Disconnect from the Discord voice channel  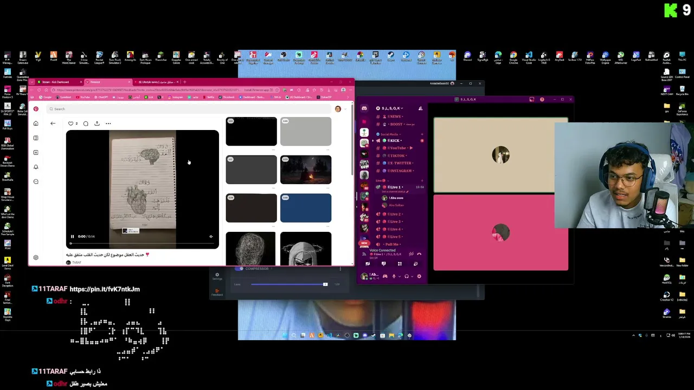click(419, 254)
